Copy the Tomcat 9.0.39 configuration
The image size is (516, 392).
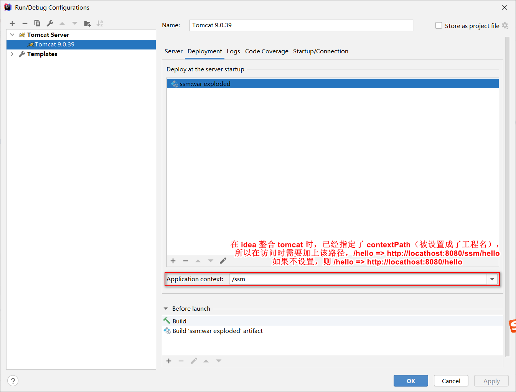point(37,23)
